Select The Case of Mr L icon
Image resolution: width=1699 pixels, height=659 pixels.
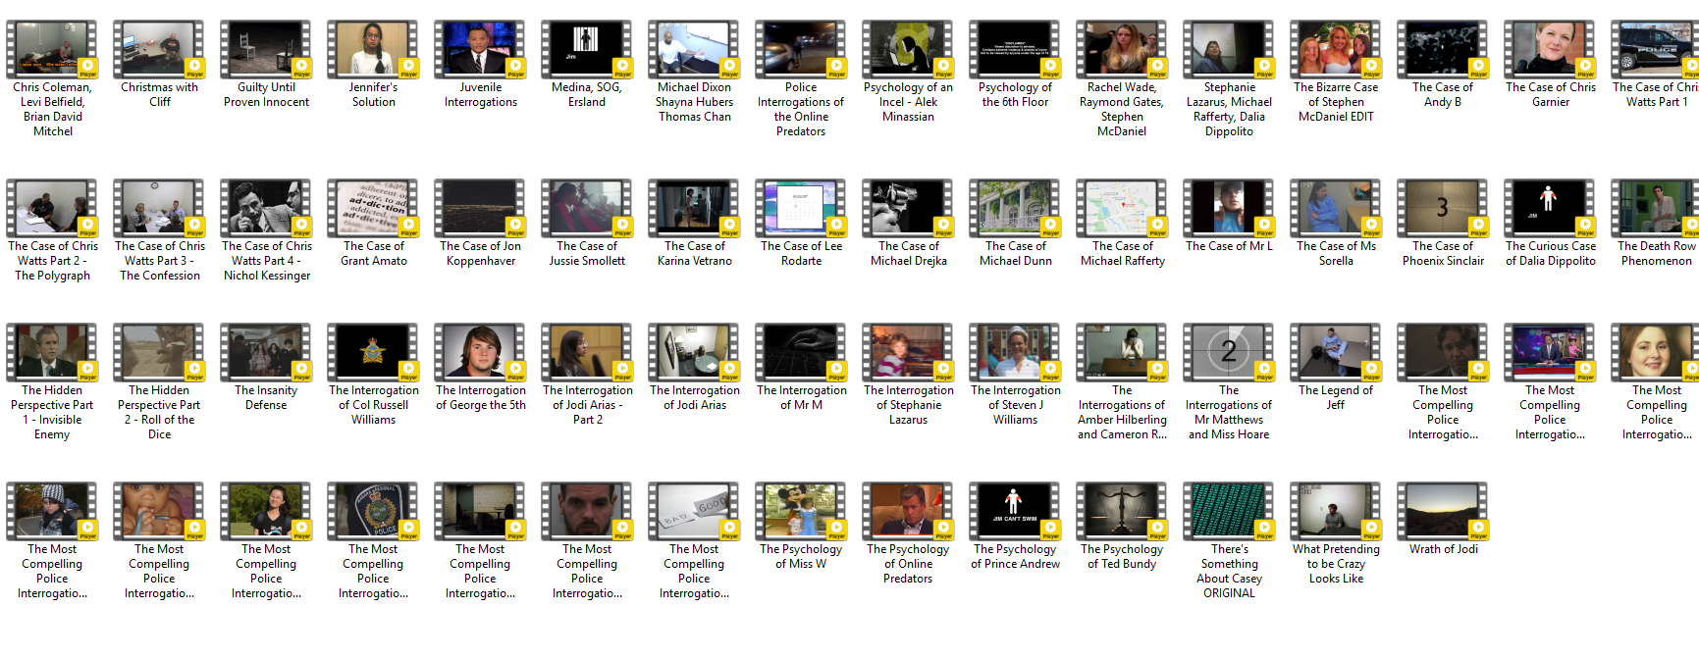(1229, 208)
